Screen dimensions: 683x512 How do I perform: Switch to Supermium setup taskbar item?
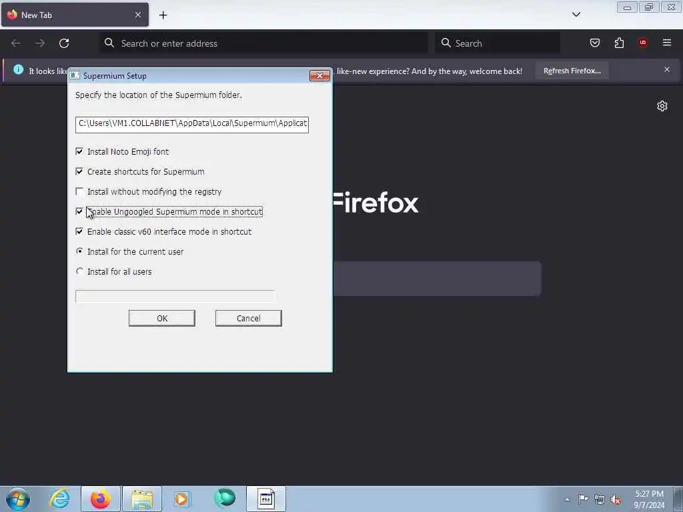265,499
